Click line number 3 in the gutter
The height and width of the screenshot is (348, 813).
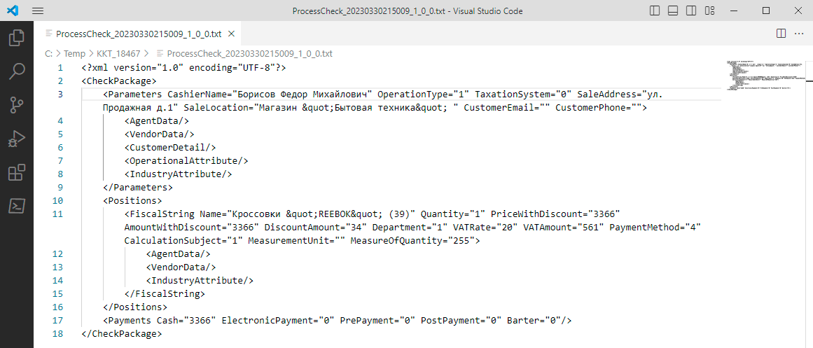[x=61, y=95]
